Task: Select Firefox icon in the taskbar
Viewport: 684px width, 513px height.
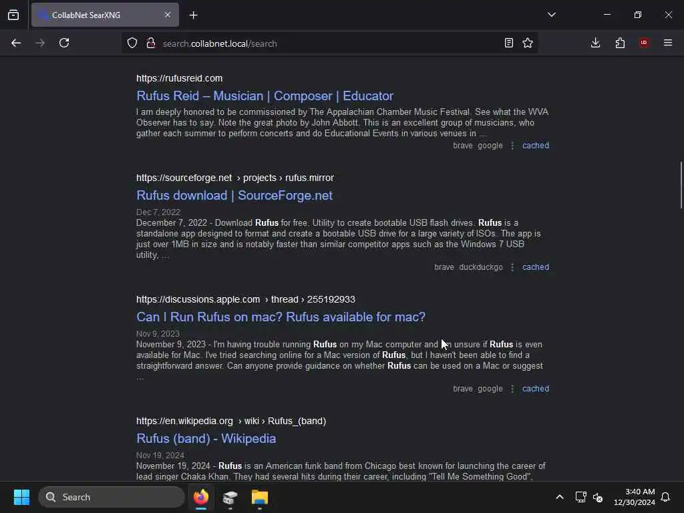Action: tap(201, 497)
